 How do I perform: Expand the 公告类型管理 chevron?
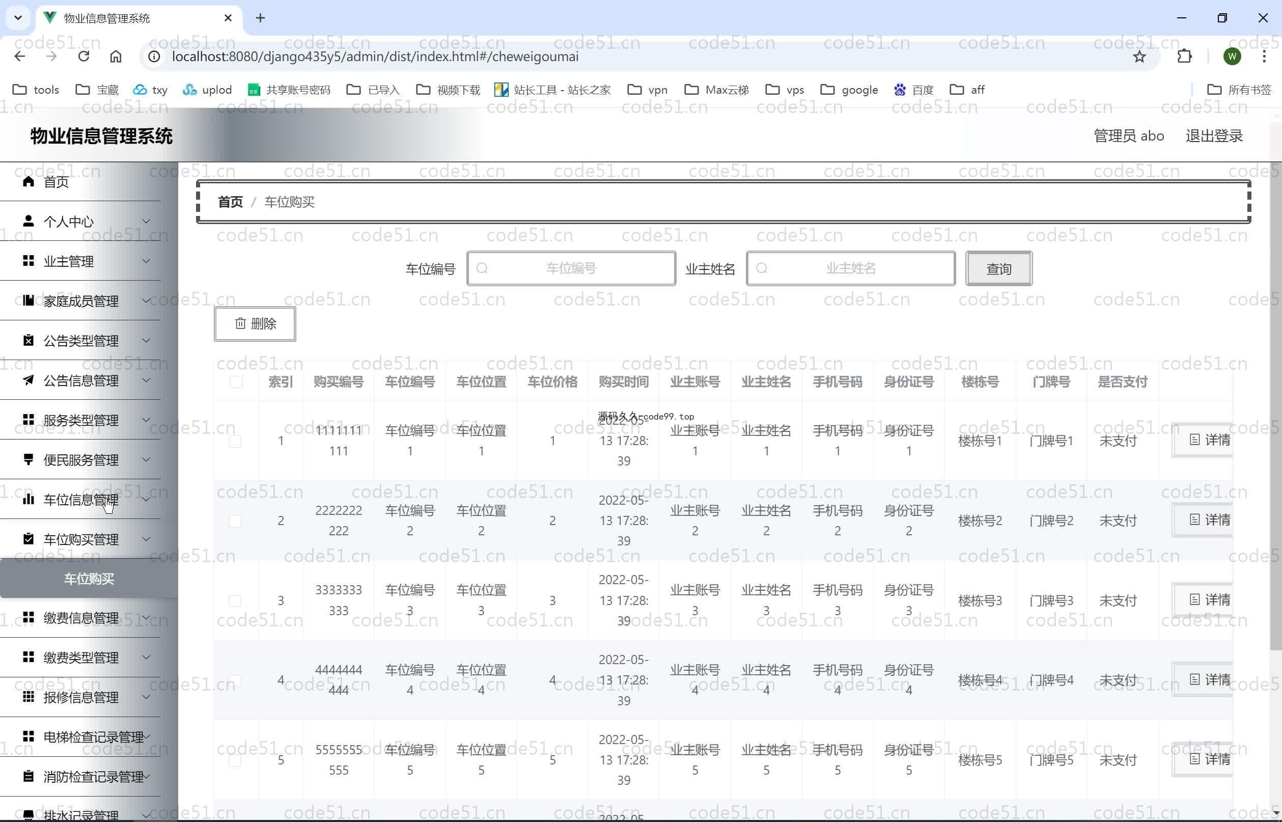point(146,340)
